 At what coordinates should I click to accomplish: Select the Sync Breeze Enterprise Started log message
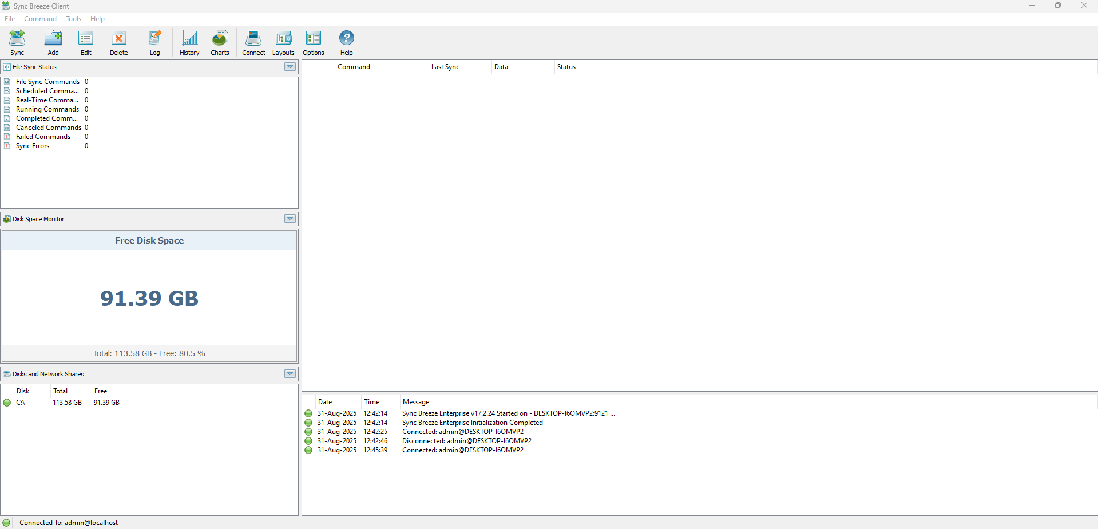point(509,413)
